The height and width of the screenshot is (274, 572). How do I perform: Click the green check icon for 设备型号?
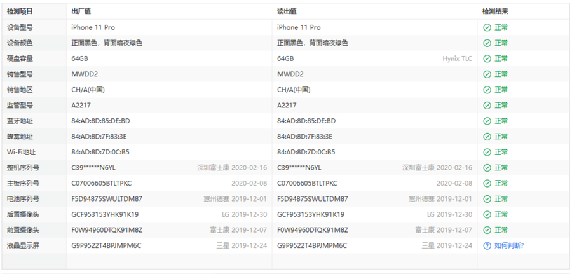click(487, 27)
